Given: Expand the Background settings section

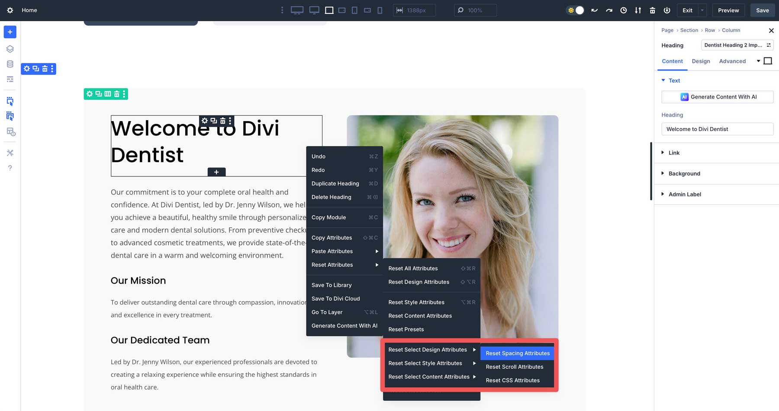Looking at the screenshot, I should tap(684, 173).
